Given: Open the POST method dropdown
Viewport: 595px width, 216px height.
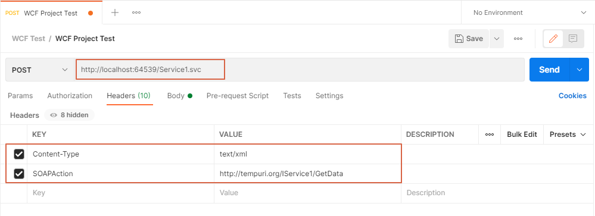Looking at the screenshot, I should 40,70.
